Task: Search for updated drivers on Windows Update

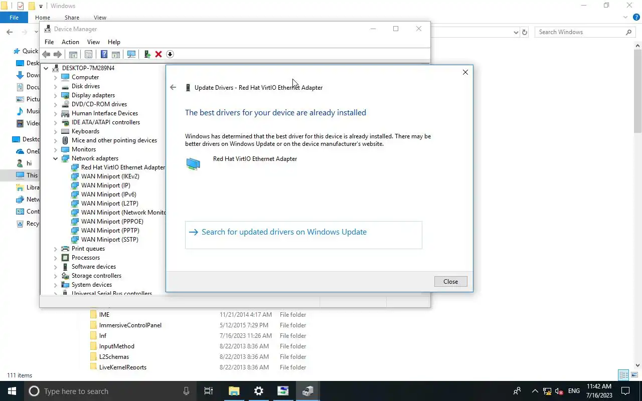Action: (303, 235)
